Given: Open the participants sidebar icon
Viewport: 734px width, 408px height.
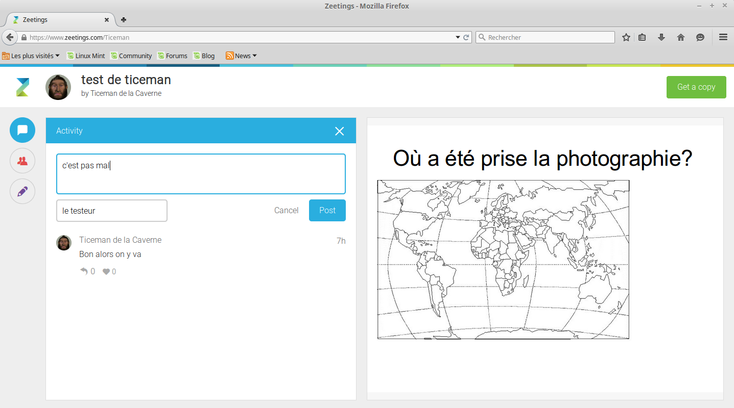Looking at the screenshot, I should click(22, 161).
